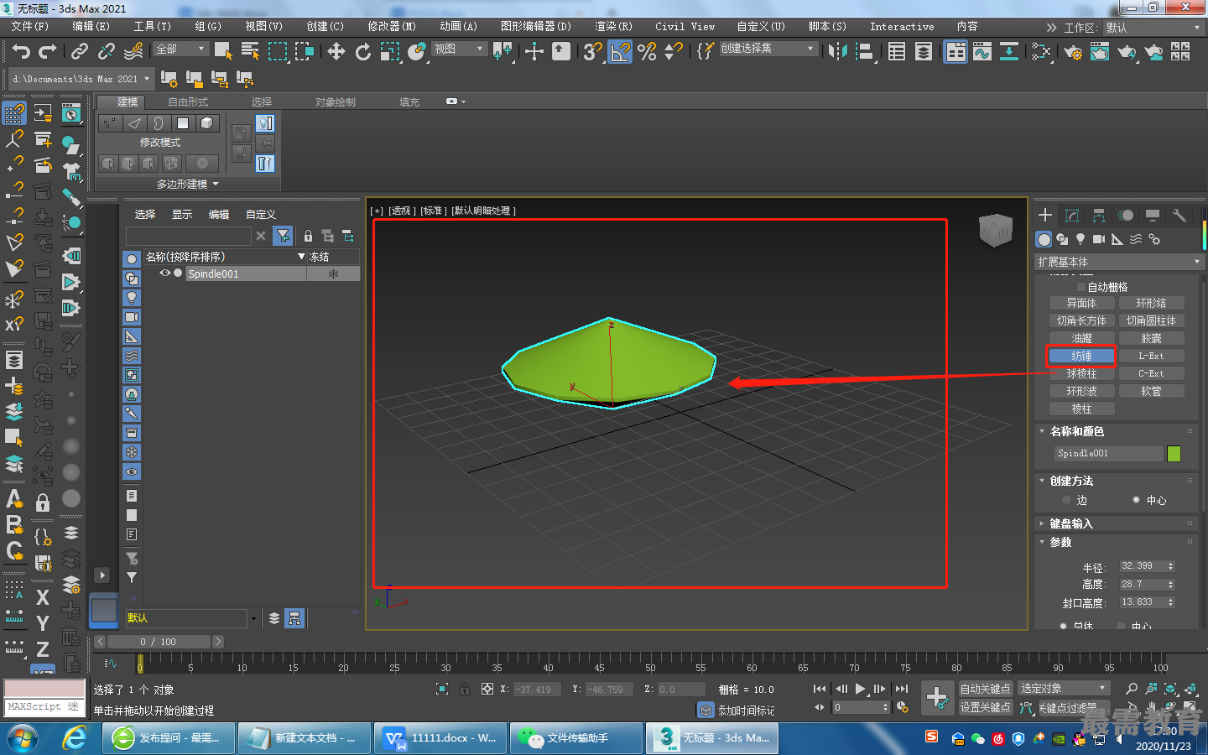Switch to the Modify panel icon

pyautogui.click(x=1071, y=216)
